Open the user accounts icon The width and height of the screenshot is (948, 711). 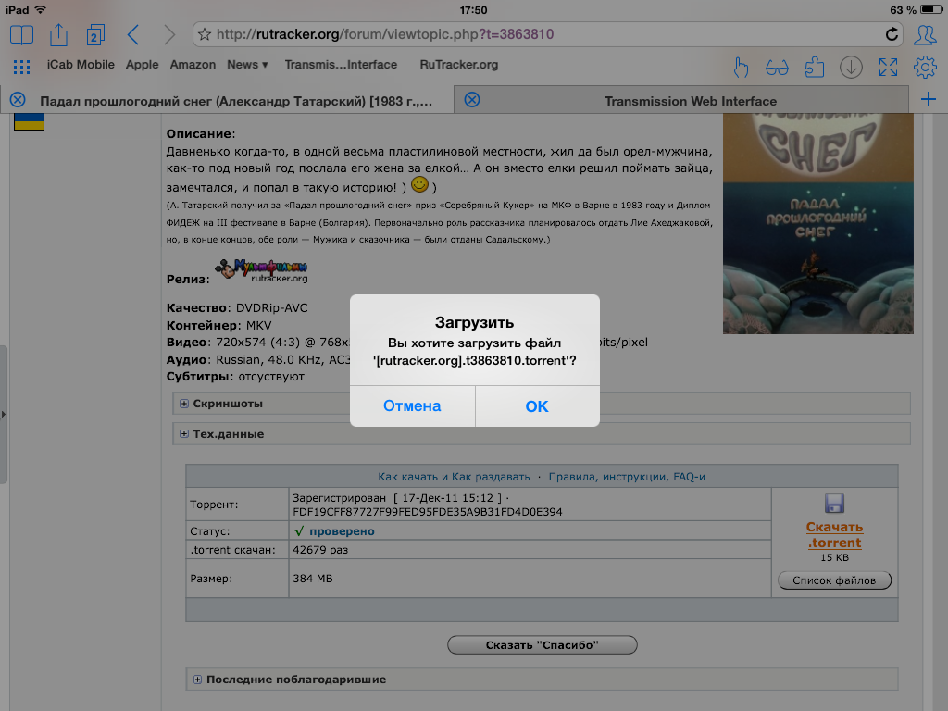[x=925, y=34]
